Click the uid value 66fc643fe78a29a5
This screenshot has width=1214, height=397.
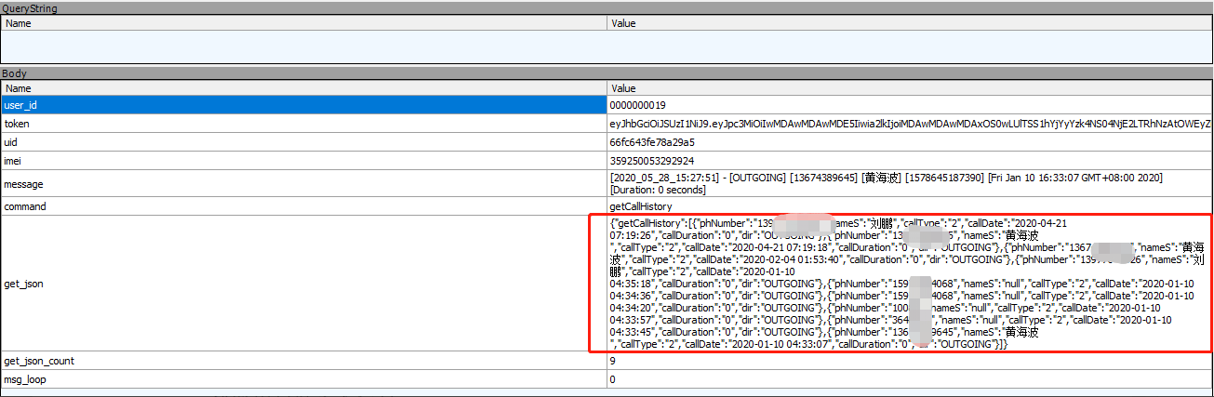click(652, 142)
